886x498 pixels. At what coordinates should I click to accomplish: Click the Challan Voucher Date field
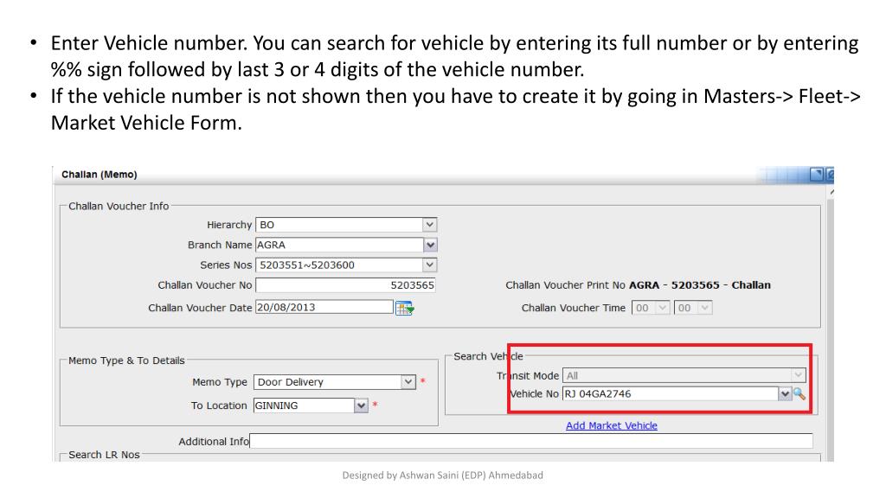pos(324,307)
